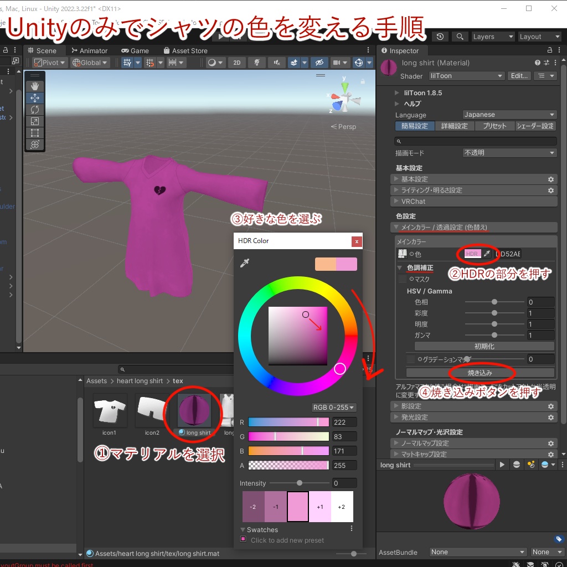This screenshot has height=567, width=567.
Task: Open the Shader lilToon dropdown
Action: (x=466, y=76)
